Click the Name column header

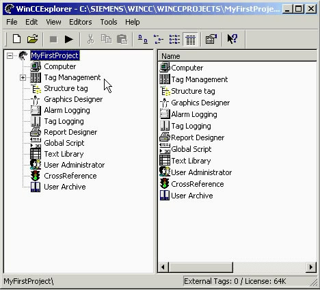pos(237,56)
